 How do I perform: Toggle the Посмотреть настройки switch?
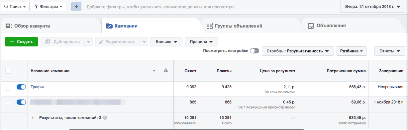(x=255, y=51)
